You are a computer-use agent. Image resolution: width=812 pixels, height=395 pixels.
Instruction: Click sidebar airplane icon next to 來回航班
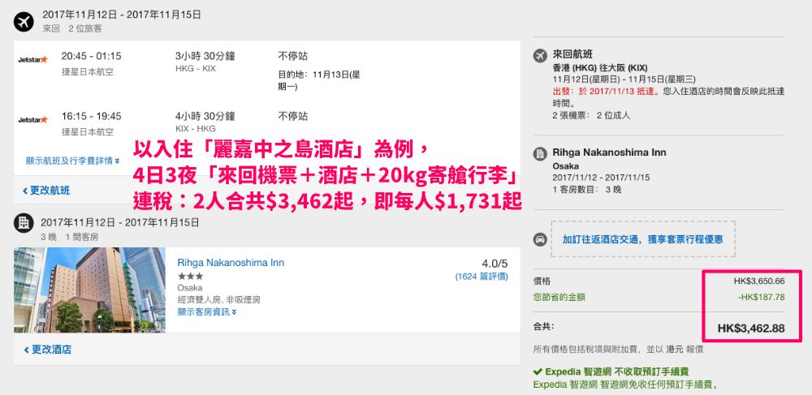click(x=540, y=54)
